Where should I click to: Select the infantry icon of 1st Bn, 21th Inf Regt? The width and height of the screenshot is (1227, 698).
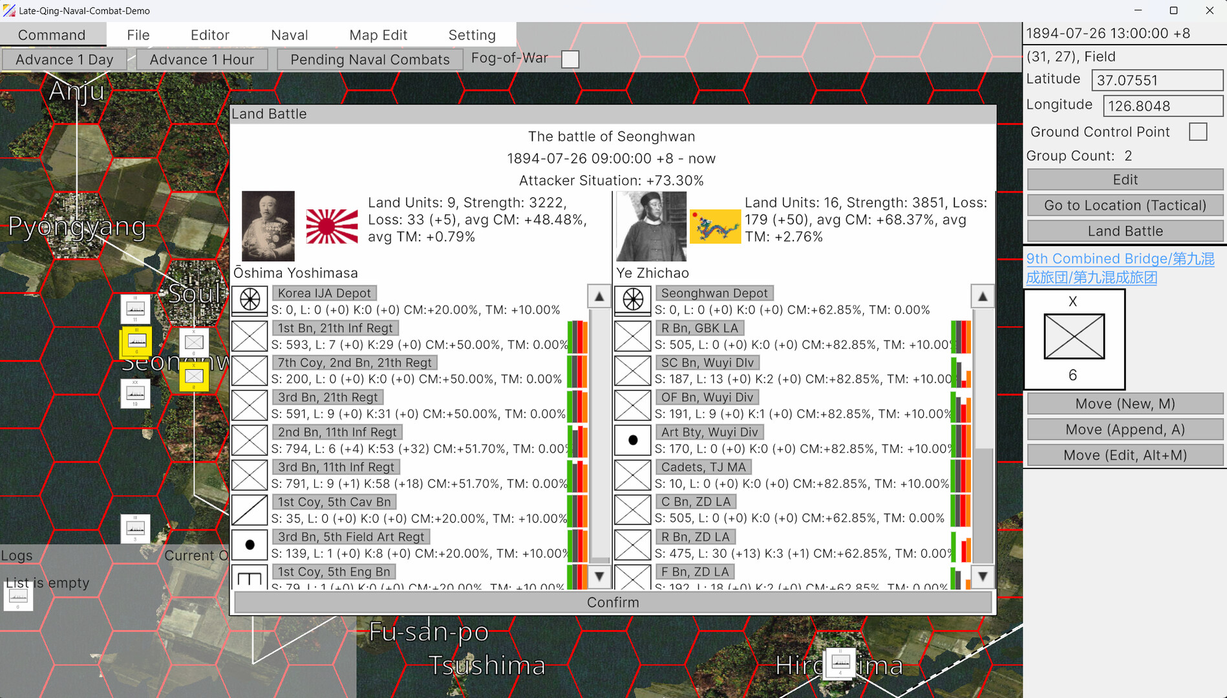[250, 335]
